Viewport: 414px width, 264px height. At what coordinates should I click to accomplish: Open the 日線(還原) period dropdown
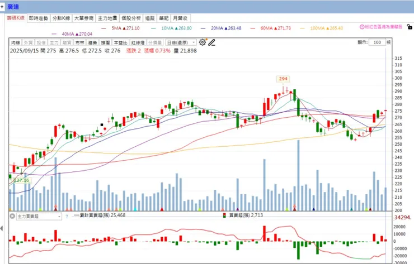coord(181,42)
